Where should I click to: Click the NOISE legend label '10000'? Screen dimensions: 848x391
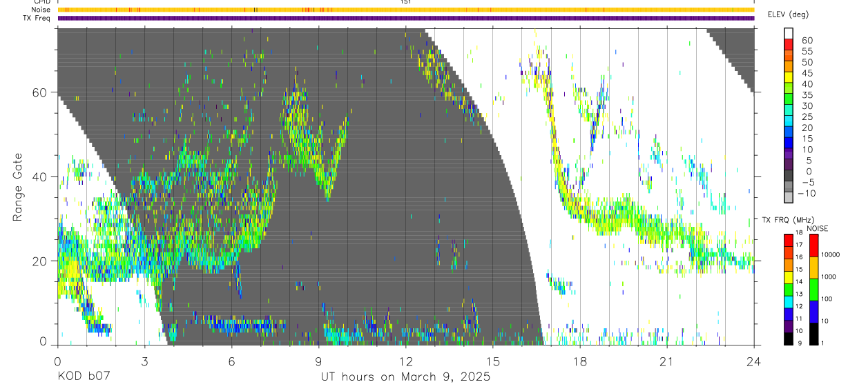tap(829, 255)
